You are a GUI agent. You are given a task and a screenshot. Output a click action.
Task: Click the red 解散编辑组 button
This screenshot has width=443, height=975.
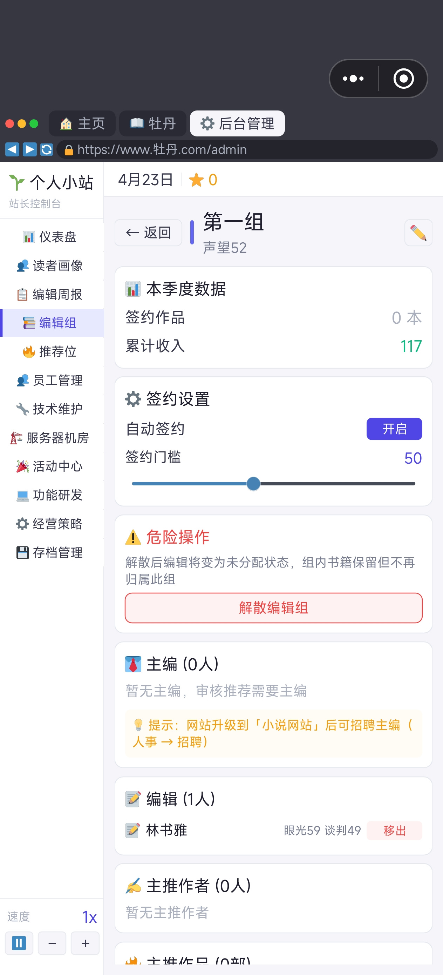(x=273, y=607)
